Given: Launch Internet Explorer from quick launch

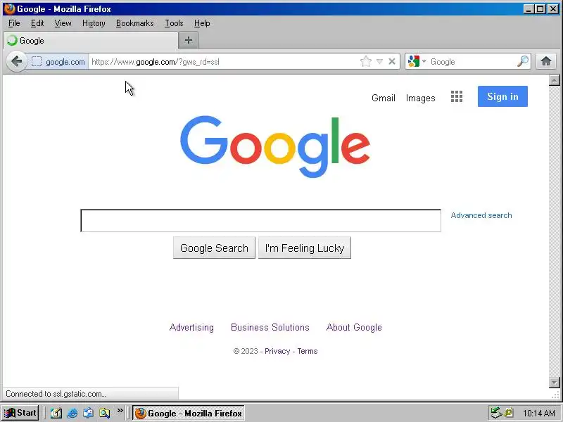Looking at the screenshot, I should pos(72,413).
